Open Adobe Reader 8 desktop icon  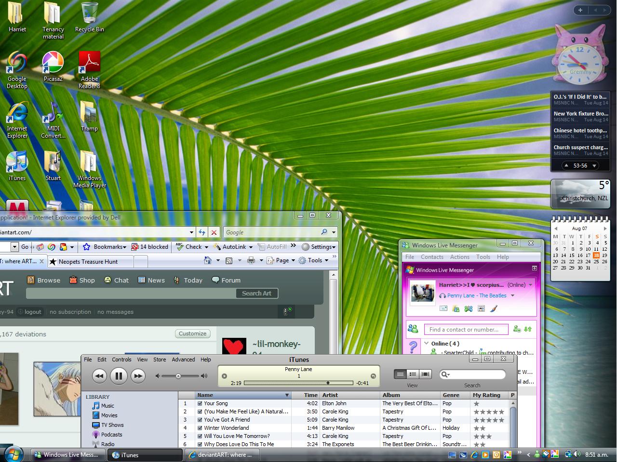pos(89,70)
